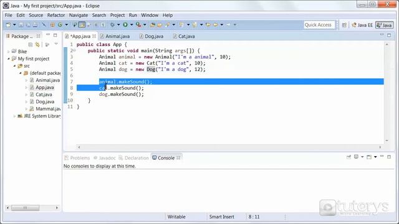Click the green Run button
This screenshot has height=224, width=399.
point(125,25)
